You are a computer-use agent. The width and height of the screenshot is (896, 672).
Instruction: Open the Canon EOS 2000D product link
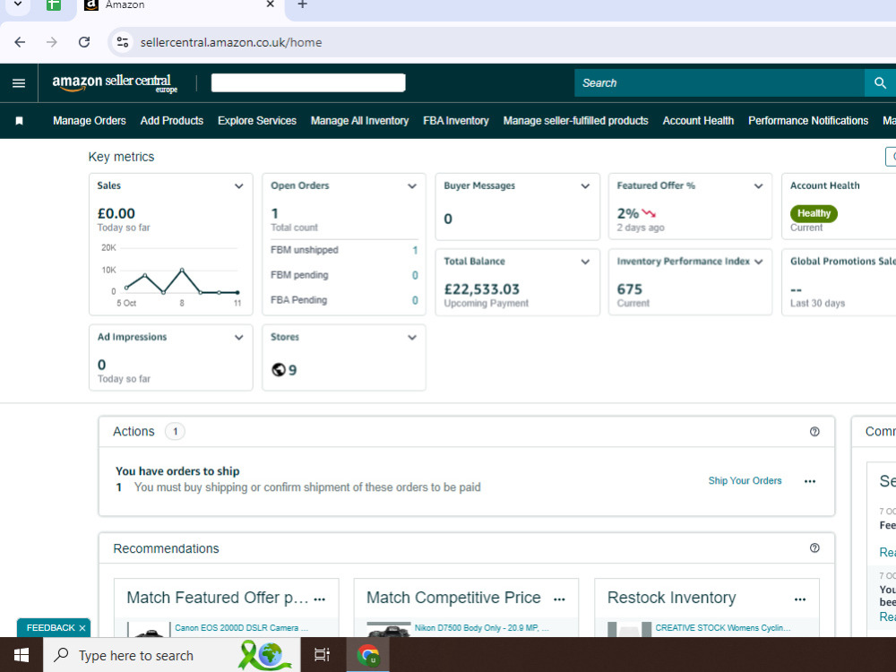(241, 628)
